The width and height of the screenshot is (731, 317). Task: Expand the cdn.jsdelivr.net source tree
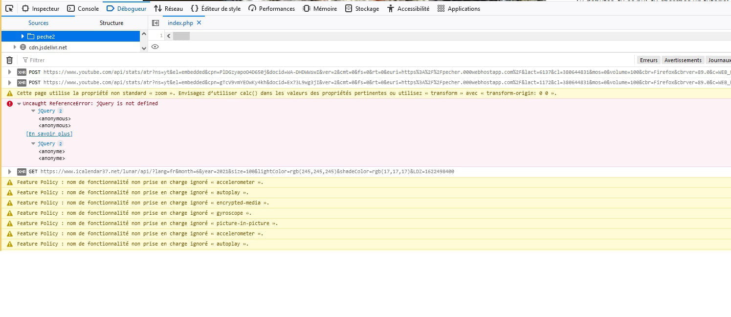point(15,47)
